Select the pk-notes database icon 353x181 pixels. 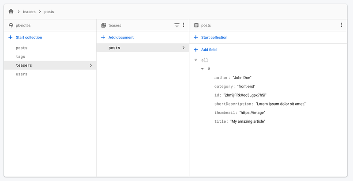click(x=11, y=25)
